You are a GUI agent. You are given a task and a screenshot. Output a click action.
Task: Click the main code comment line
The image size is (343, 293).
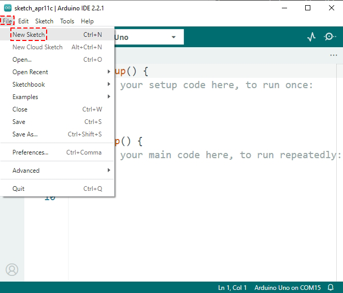point(231,155)
